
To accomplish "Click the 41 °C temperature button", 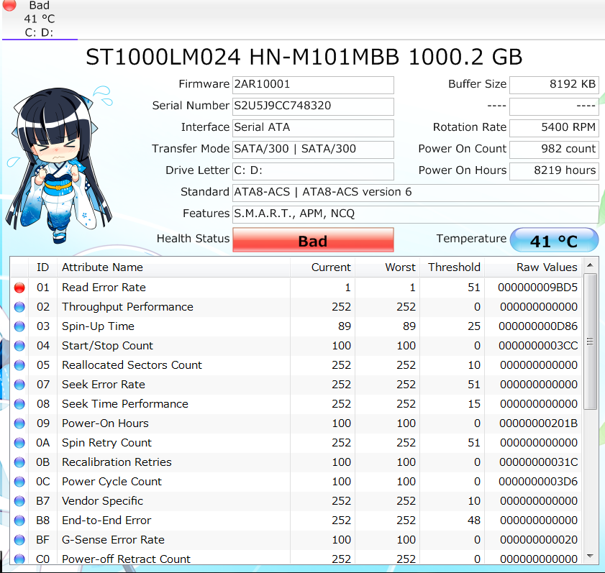I will (554, 240).
